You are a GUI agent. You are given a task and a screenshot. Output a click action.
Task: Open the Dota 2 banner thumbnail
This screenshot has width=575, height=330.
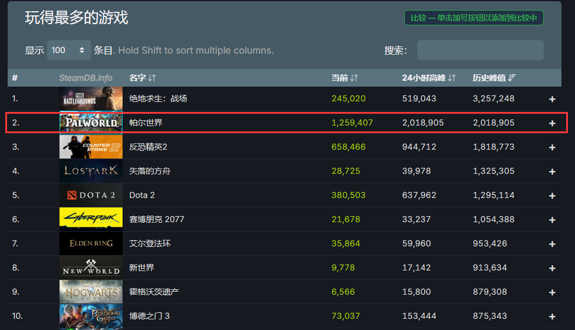point(91,195)
